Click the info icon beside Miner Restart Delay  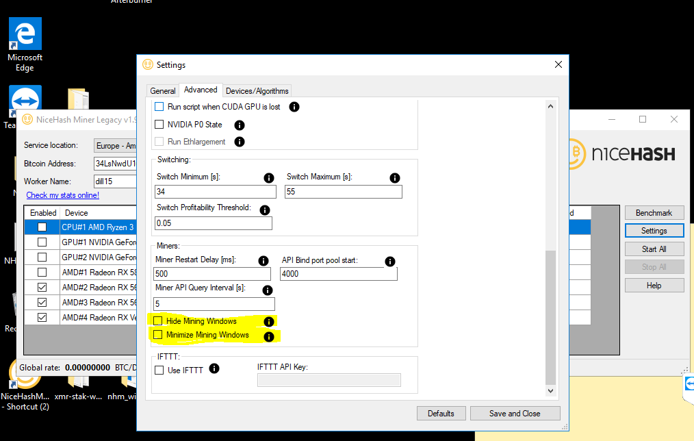[x=264, y=260]
